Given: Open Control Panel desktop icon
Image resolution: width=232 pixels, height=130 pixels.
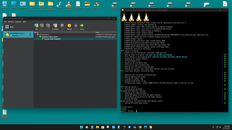Looking at the screenshot, I should point(23,5).
